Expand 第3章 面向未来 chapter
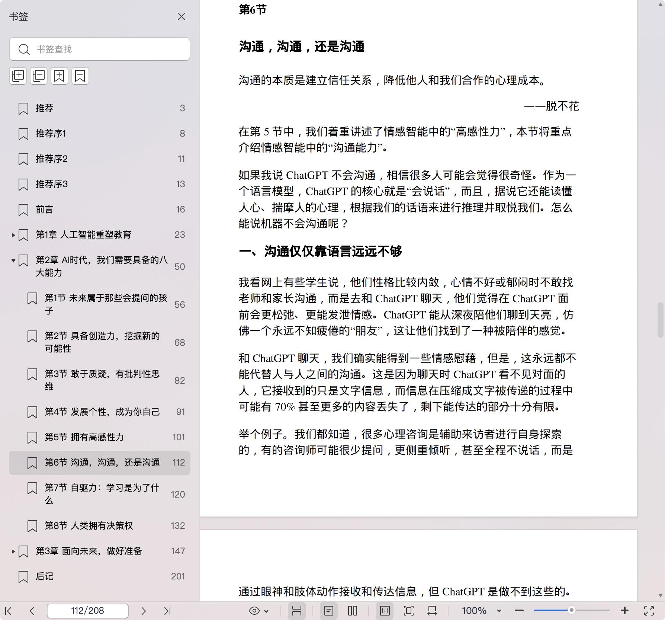 tap(13, 551)
